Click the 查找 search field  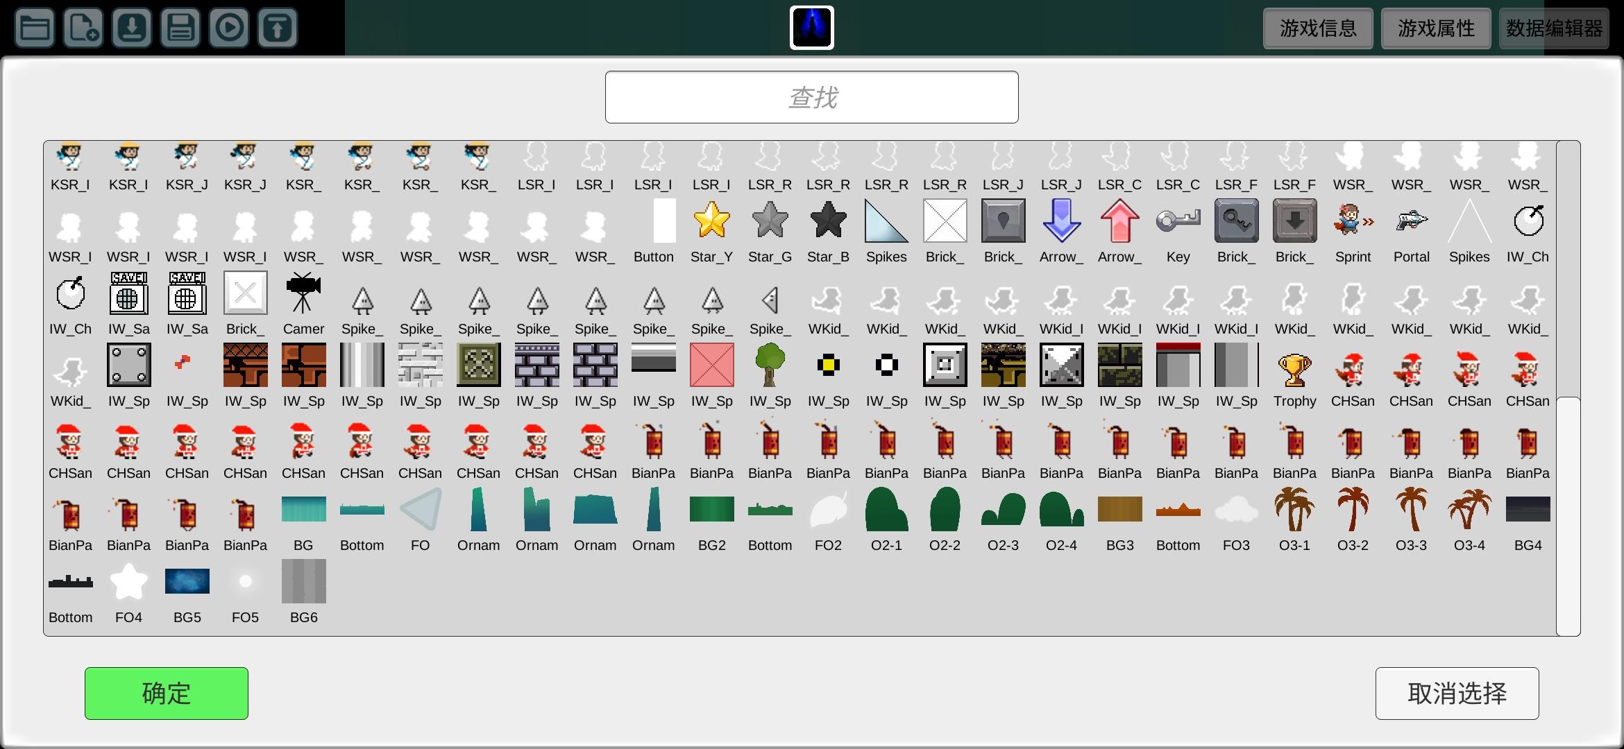coord(812,97)
